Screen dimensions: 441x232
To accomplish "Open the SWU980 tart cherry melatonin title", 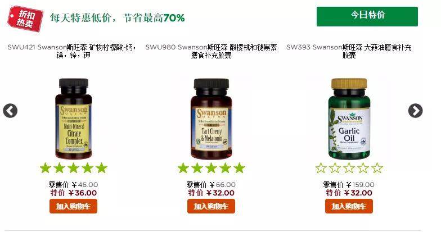I will coord(211,51).
